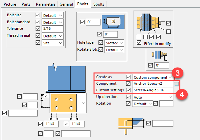This screenshot has width=200, height=140.
Task: Toggle the Effect in modify checkbox
Action: click(139, 44)
